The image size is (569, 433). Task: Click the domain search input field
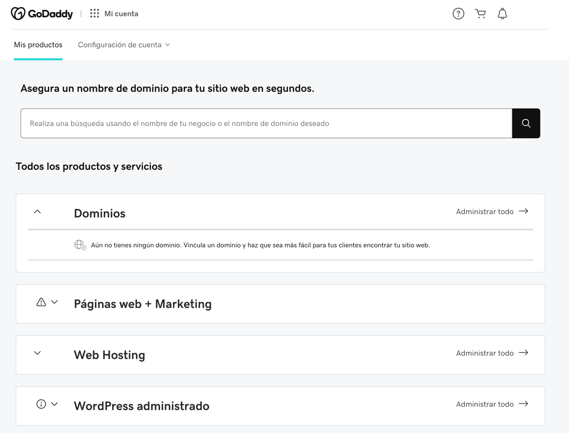266,123
